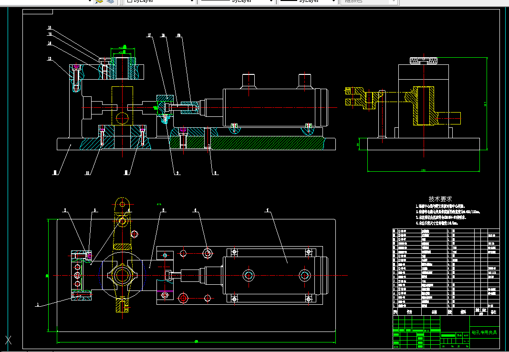509x352 pixels.
Task: Select part balloon number 17
Action: 150,35
